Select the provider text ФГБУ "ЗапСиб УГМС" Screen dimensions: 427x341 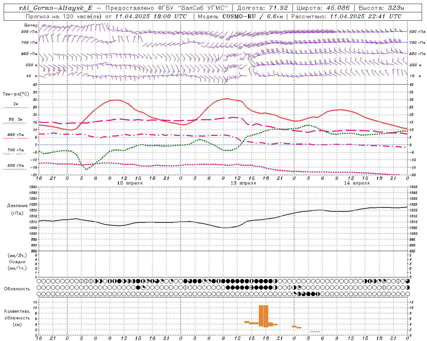[x=192, y=8]
